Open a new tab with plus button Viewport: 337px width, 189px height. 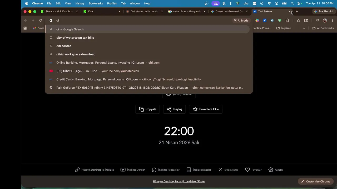coord(297,12)
